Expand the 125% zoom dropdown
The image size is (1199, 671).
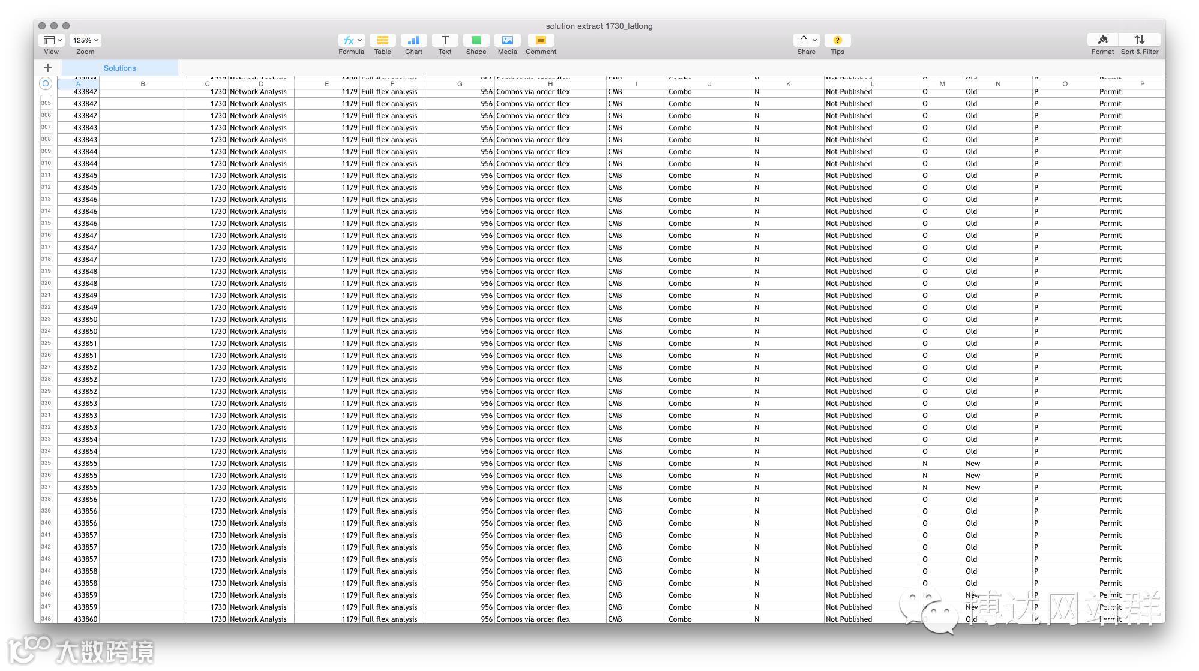[85, 40]
